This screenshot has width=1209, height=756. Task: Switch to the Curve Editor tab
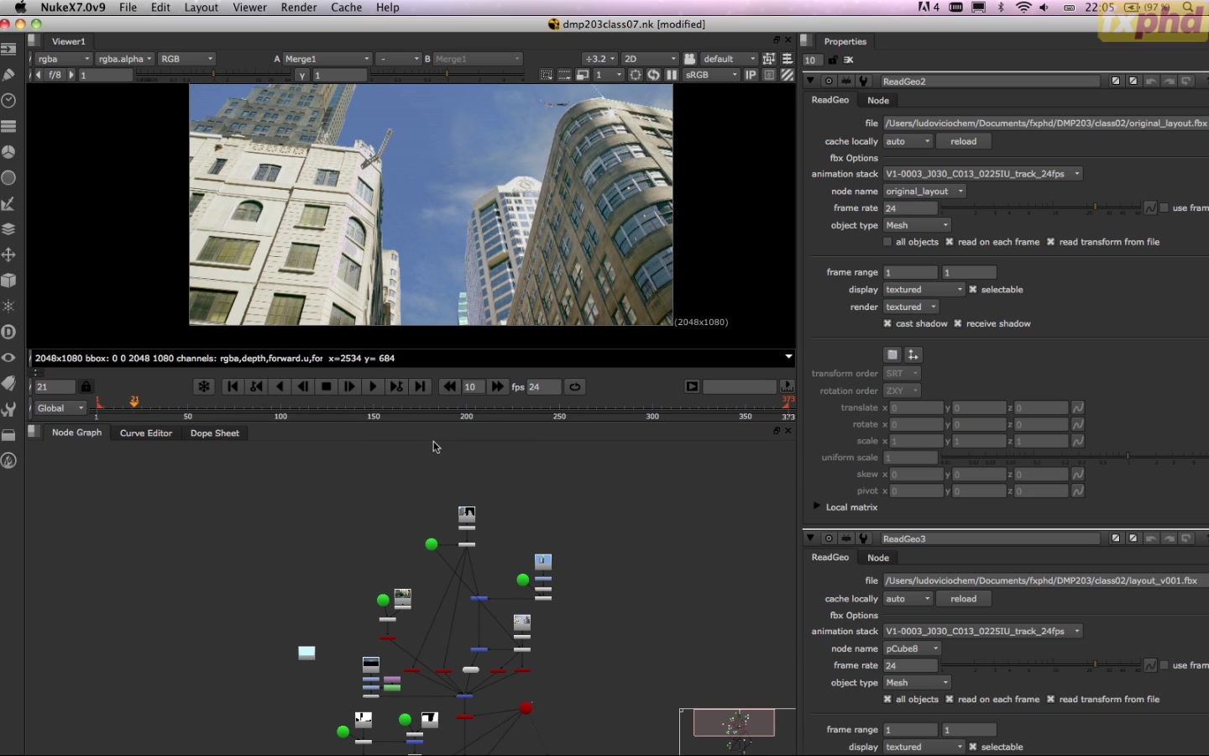pyautogui.click(x=146, y=433)
